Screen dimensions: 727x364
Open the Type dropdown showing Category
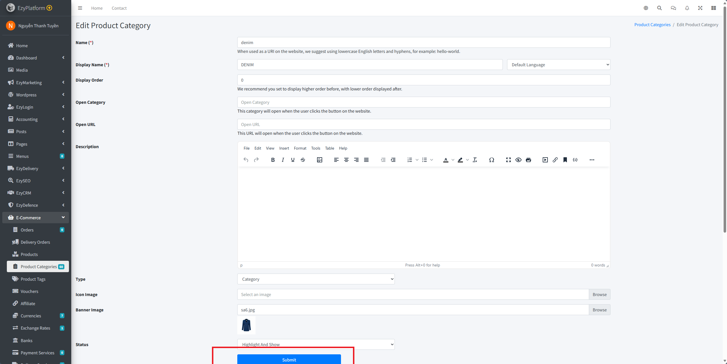316,279
